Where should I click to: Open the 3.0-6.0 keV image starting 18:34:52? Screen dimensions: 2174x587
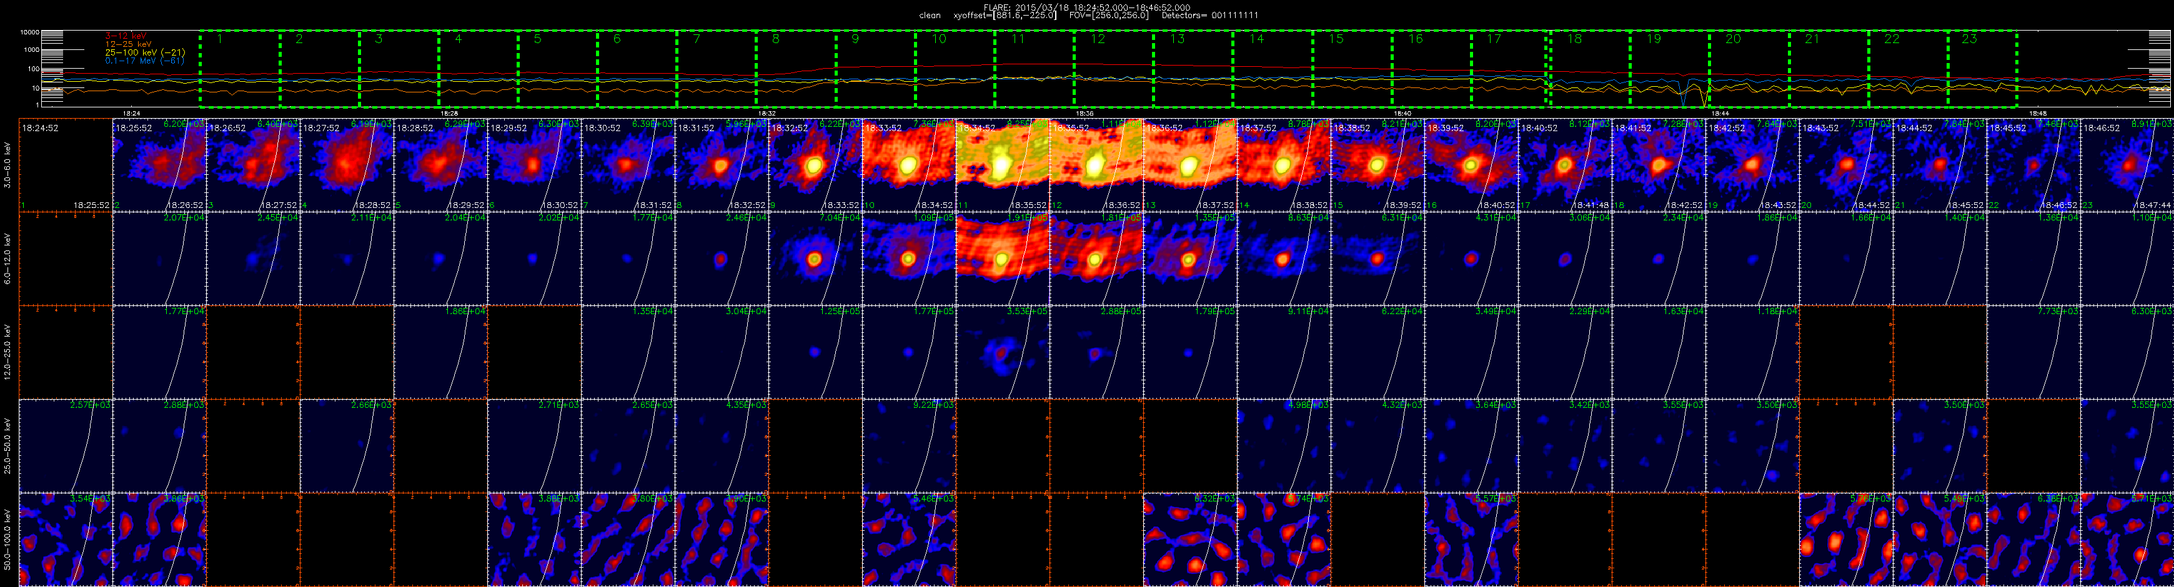coord(1003,165)
